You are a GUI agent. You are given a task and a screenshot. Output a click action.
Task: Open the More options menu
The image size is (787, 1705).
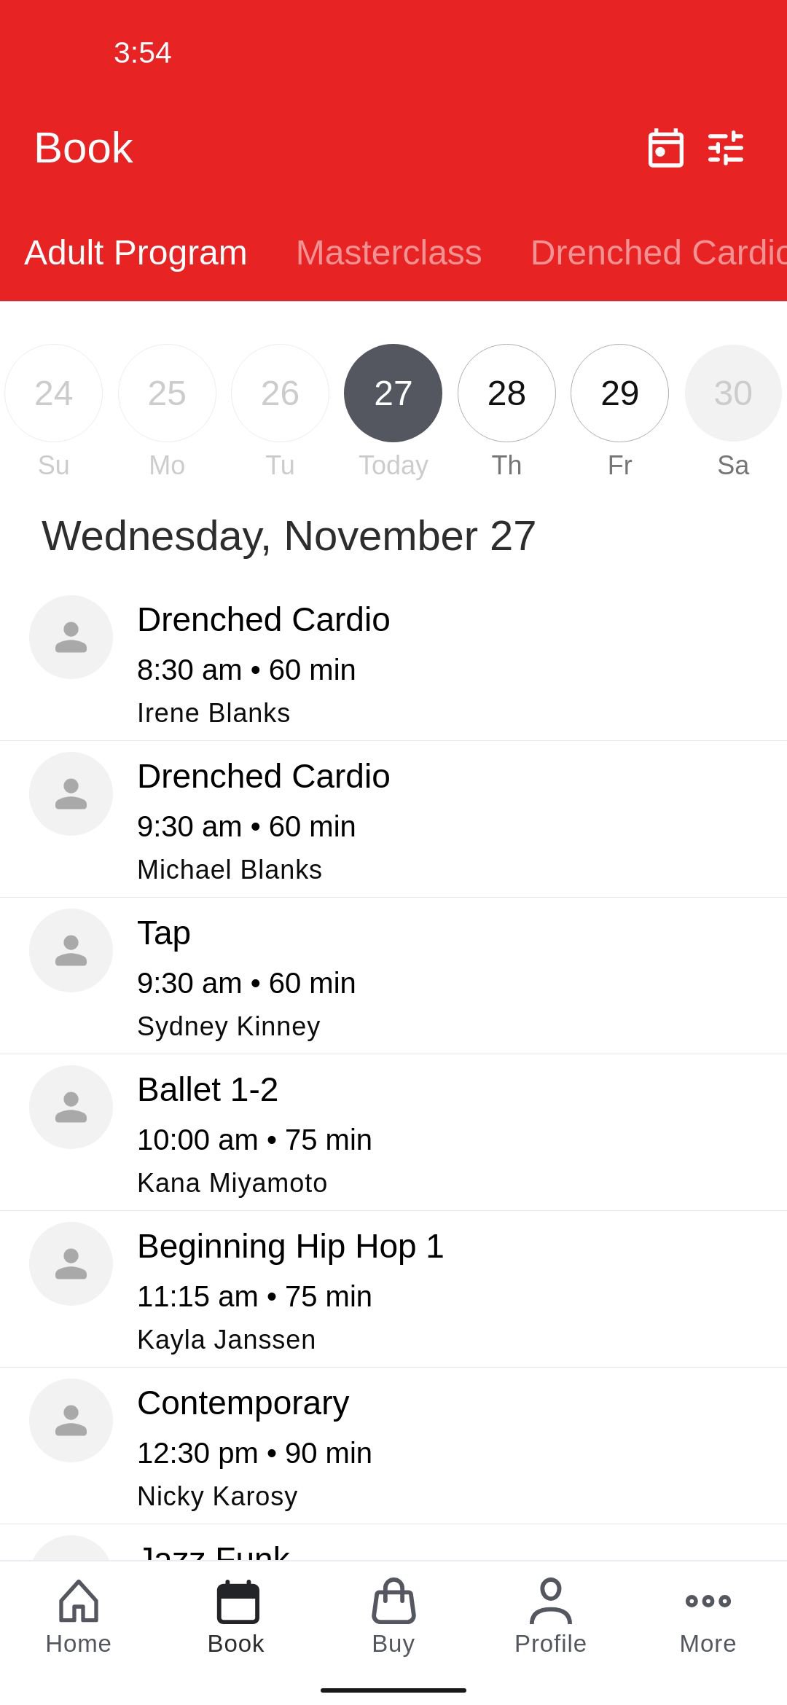pyautogui.click(x=708, y=1602)
